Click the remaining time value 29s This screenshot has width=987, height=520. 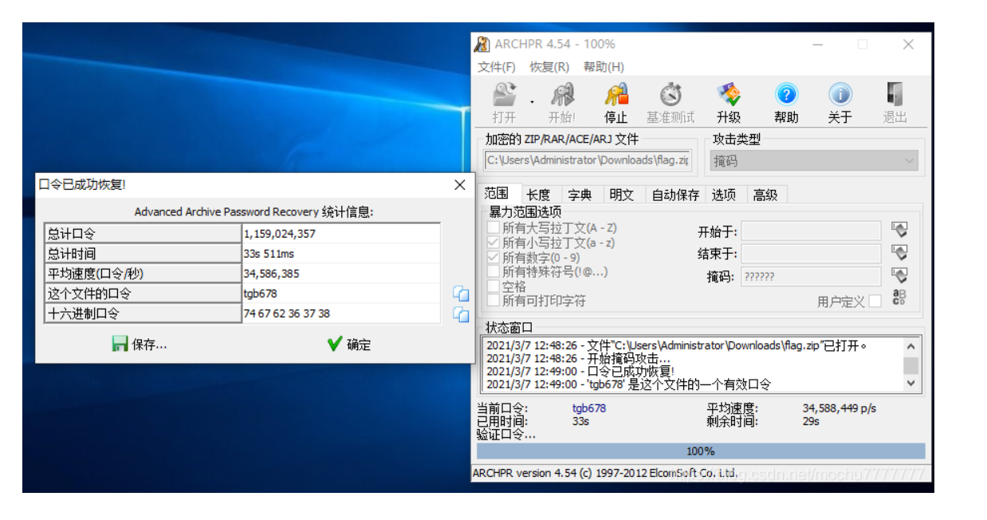(810, 421)
